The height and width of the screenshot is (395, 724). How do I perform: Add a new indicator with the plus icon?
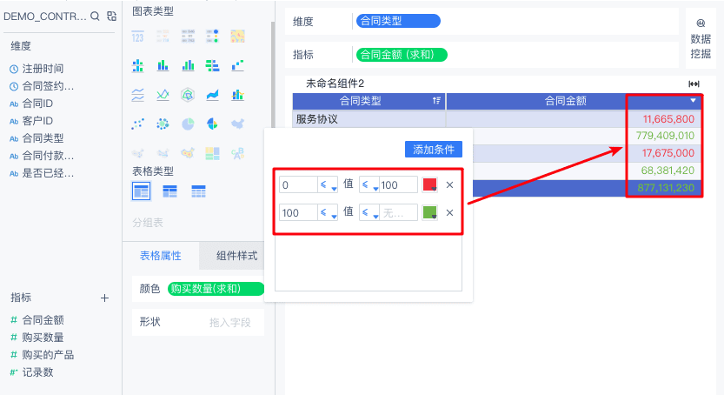point(105,298)
